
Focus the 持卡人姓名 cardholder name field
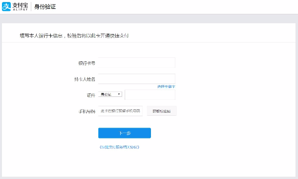click(137, 79)
